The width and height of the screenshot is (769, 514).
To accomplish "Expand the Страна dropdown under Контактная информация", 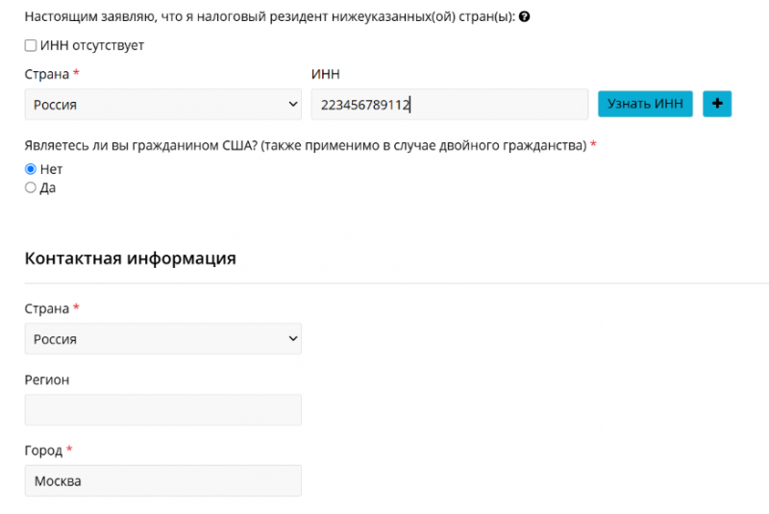I will pos(162,338).
